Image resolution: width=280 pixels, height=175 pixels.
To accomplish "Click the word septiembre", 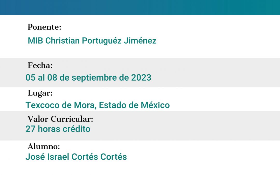I will click(94, 78).
